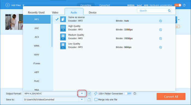Select MP3 in format list
The height and width of the screenshot is (105, 191).
point(37,19)
